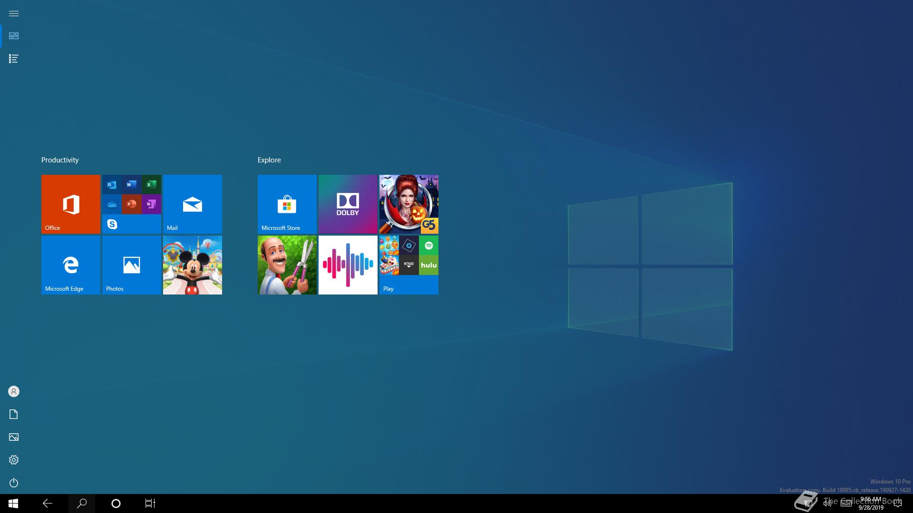The image size is (913, 513).
Task: Activate Cortana from the taskbar
Action: coord(116,503)
